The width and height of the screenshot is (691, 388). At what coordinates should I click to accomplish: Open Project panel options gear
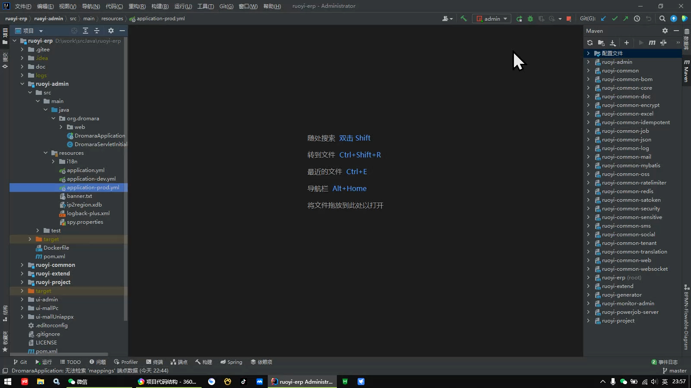(111, 31)
